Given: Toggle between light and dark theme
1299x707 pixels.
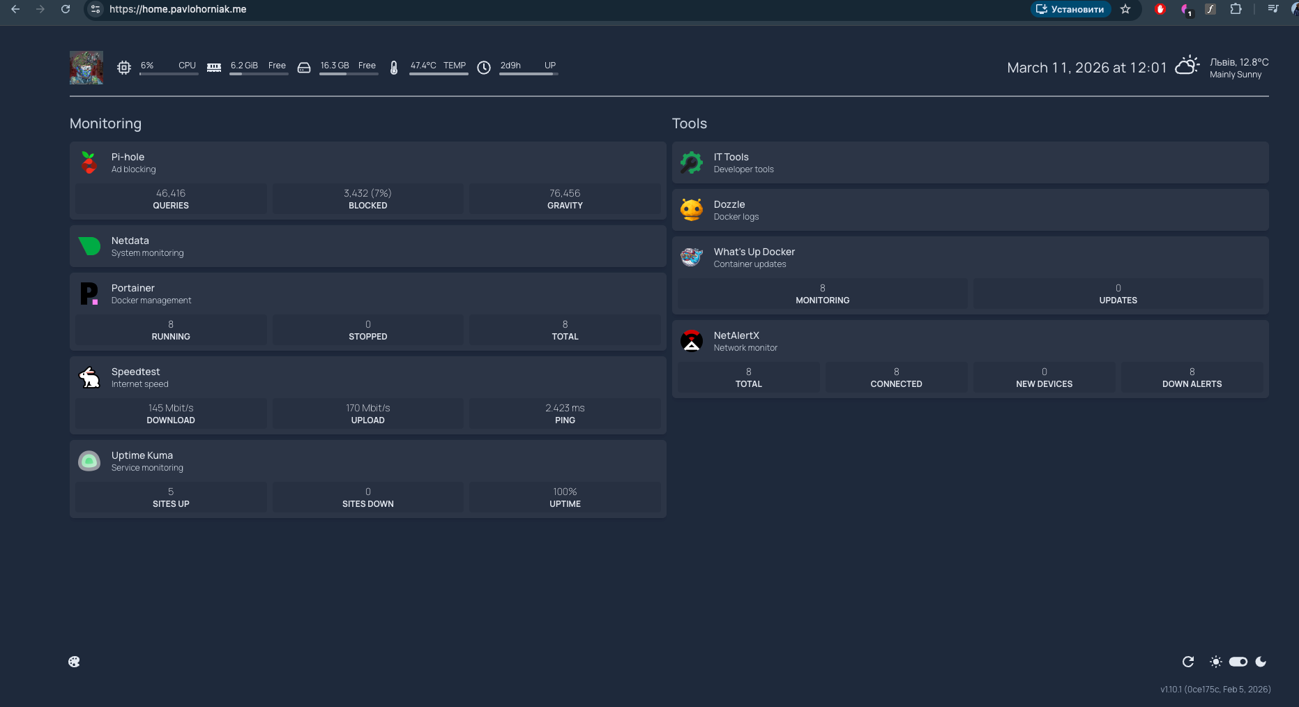Looking at the screenshot, I should 1238,662.
